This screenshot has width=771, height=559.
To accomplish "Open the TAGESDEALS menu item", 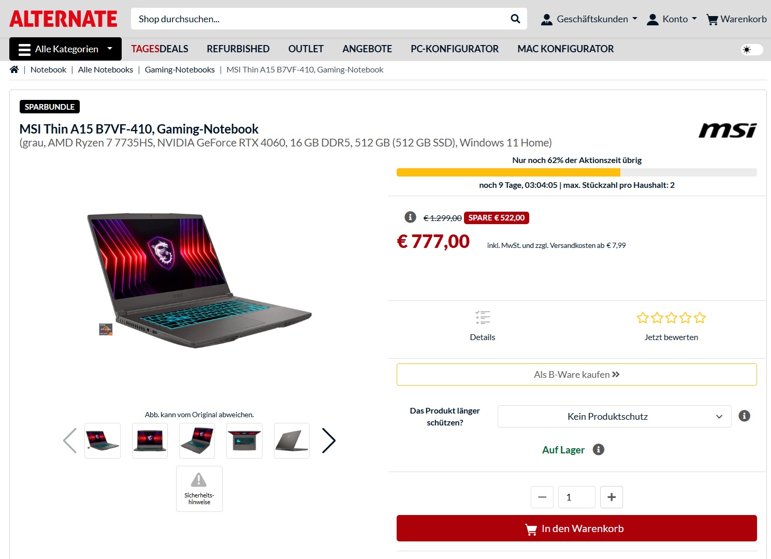I will (x=159, y=49).
